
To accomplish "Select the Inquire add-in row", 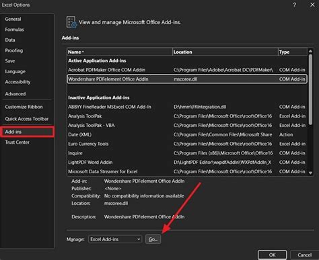I will coord(187,153).
